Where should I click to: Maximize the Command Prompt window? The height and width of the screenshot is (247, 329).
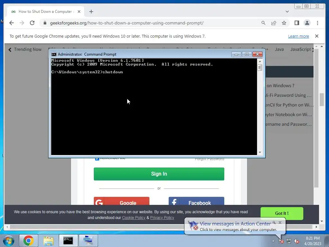click(247, 54)
